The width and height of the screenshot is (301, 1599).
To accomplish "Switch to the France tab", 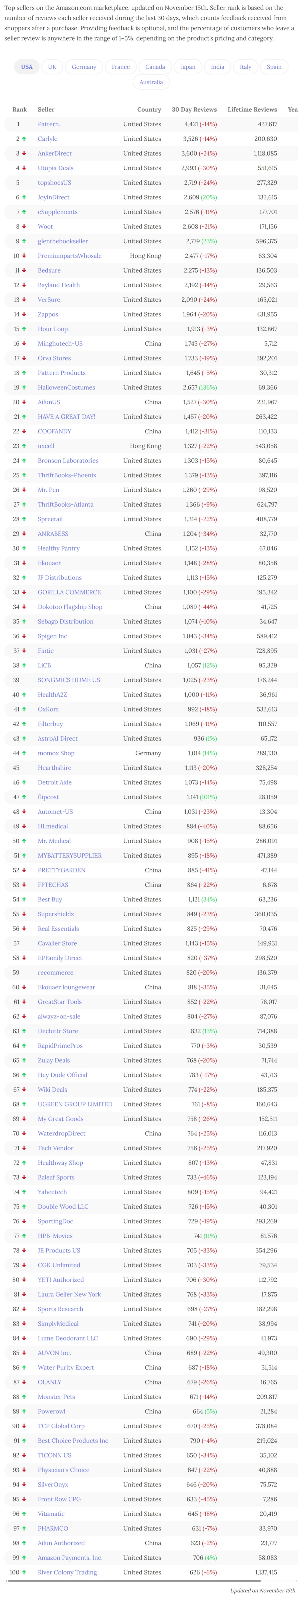I will click(x=121, y=67).
